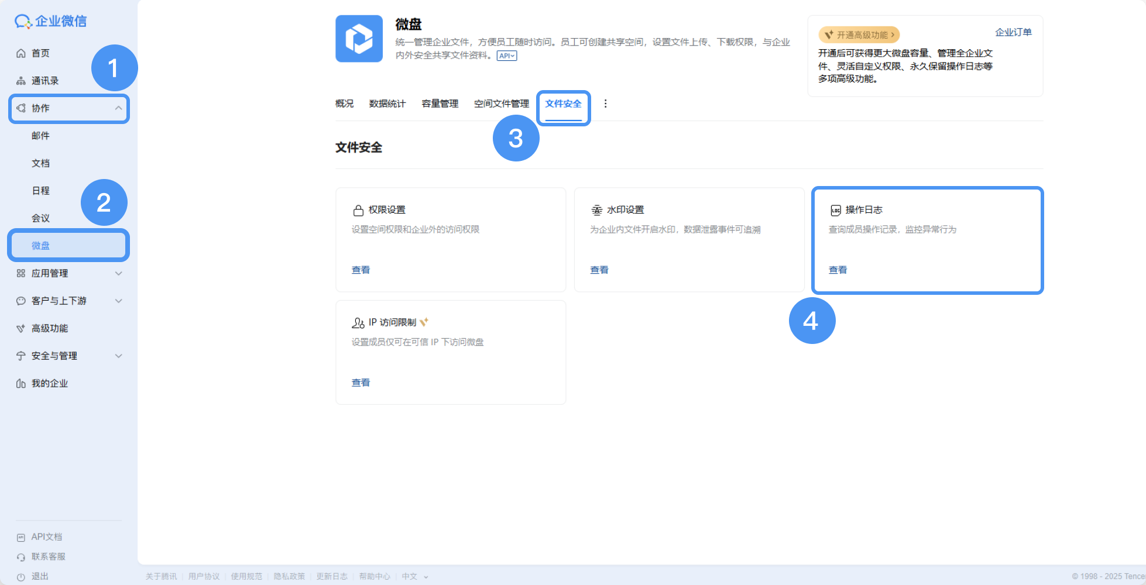This screenshot has height=585, width=1146.
Task: Click the 退出 logout icon
Action: pyautogui.click(x=21, y=576)
